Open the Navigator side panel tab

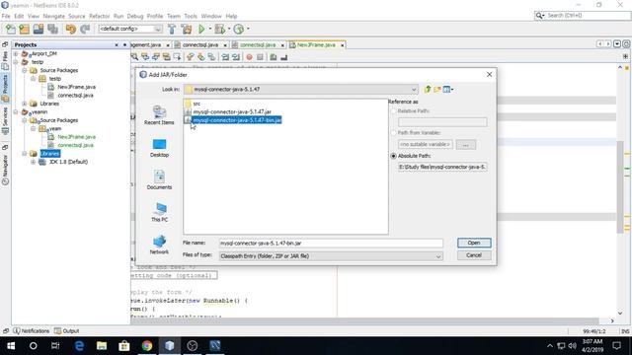[x=5, y=169]
